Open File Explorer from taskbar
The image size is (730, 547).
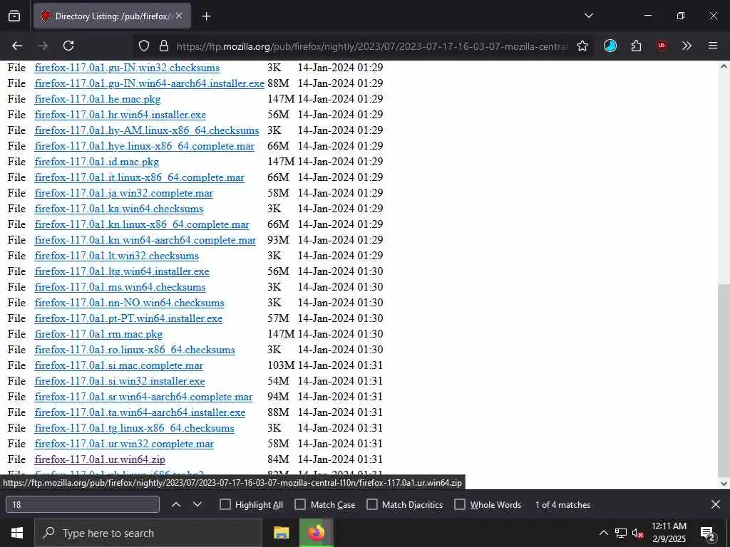(281, 533)
